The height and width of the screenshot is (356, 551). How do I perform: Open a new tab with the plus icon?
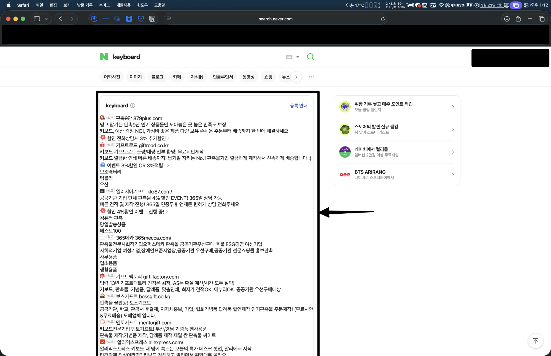point(530,19)
